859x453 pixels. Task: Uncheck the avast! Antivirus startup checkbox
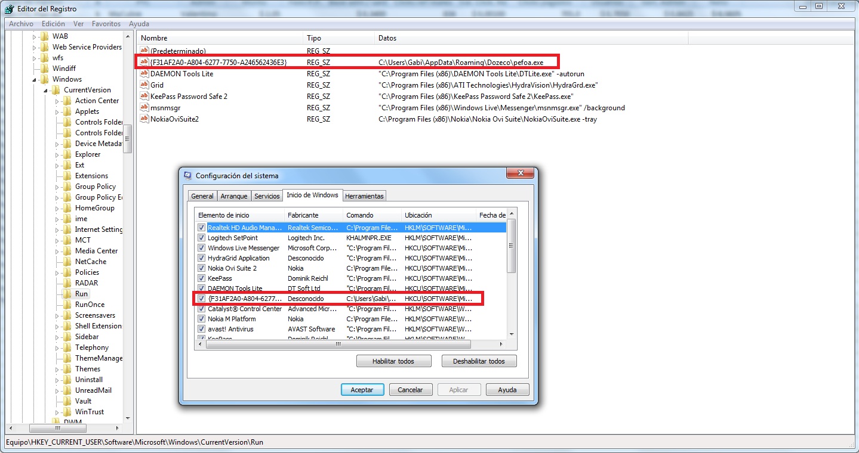coord(202,329)
